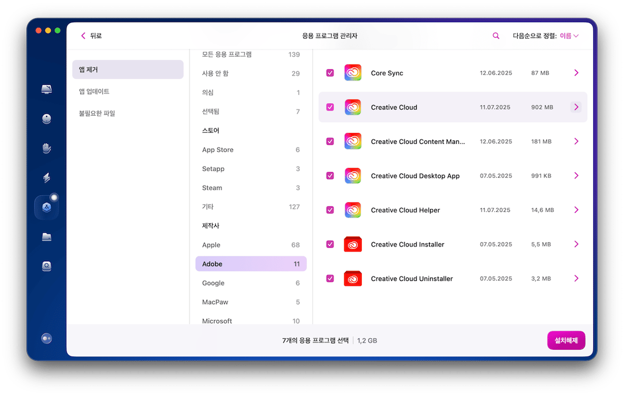
Task: Click the Creative Cloud Uninstaller red icon
Action: pyautogui.click(x=353, y=278)
